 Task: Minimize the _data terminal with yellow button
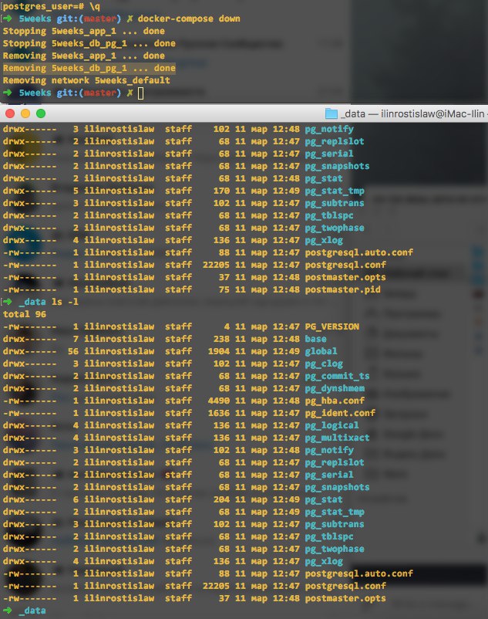pyautogui.click(x=25, y=113)
